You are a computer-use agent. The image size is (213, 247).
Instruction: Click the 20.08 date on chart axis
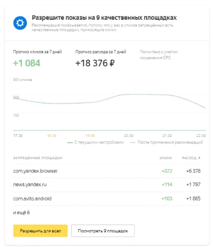pyautogui.click(x=129, y=136)
